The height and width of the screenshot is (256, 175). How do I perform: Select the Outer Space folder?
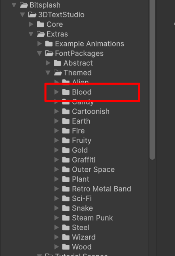click(x=89, y=169)
